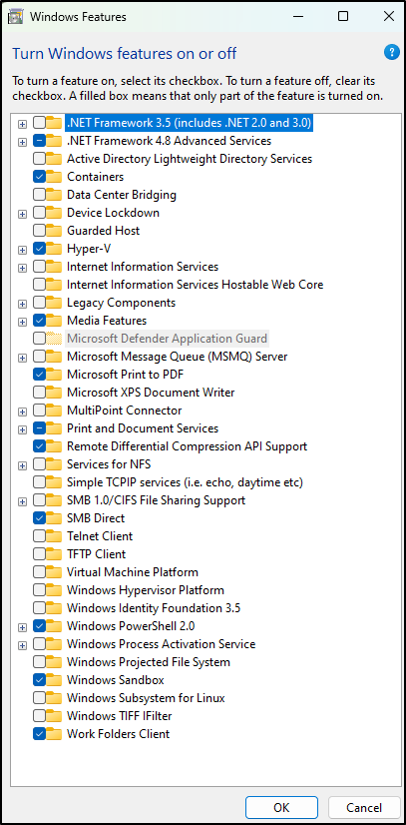
Task: Expand the Legacy Components node
Action: (x=22, y=304)
